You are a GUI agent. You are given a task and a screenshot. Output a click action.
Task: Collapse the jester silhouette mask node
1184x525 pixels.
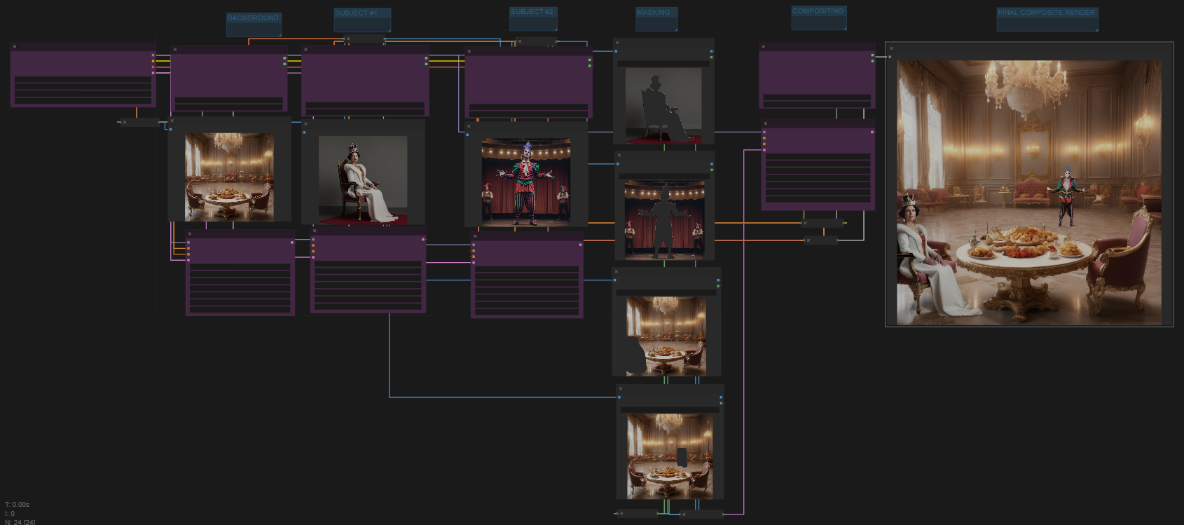click(619, 155)
